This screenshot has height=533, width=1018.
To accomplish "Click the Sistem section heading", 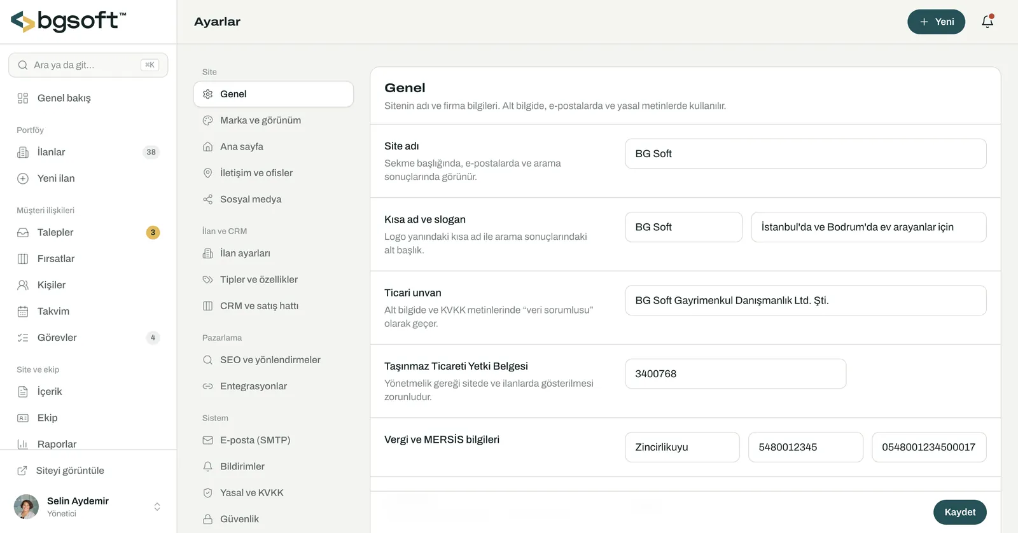I will pyautogui.click(x=215, y=418).
